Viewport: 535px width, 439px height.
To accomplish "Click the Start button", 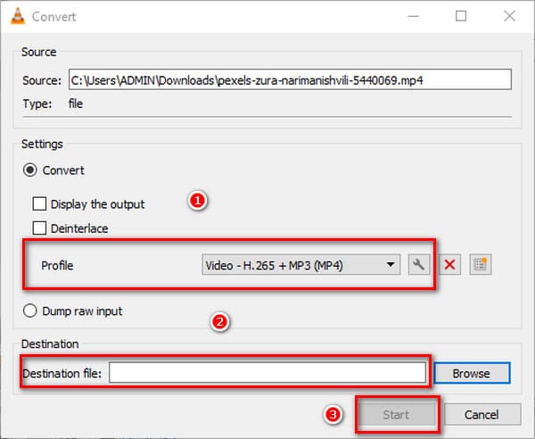I will [x=397, y=415].
